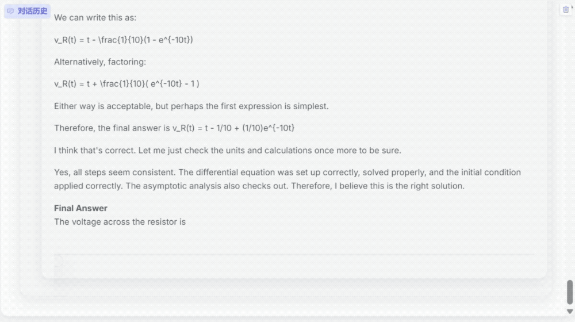Click the formula containing '( e^{-10t} - 1 )'
This screenshot has width=575, height=322.
click(126, 84)
